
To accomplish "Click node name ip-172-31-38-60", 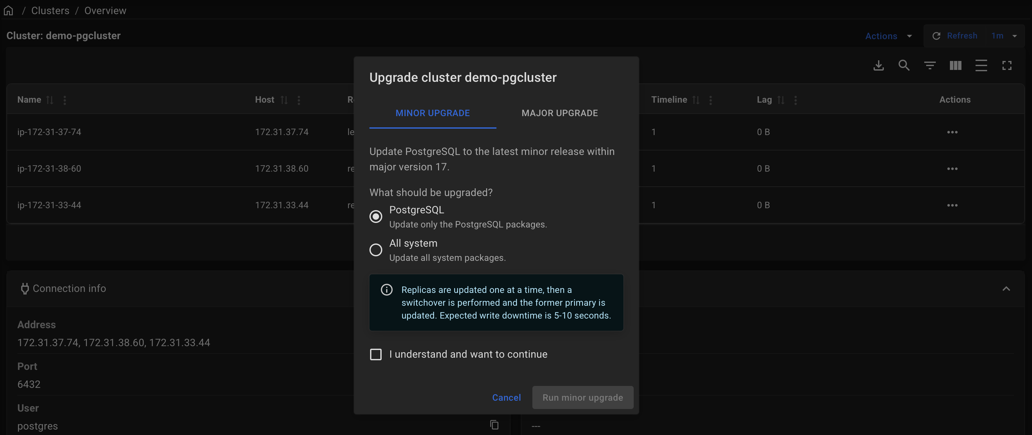I will (49, 168).
